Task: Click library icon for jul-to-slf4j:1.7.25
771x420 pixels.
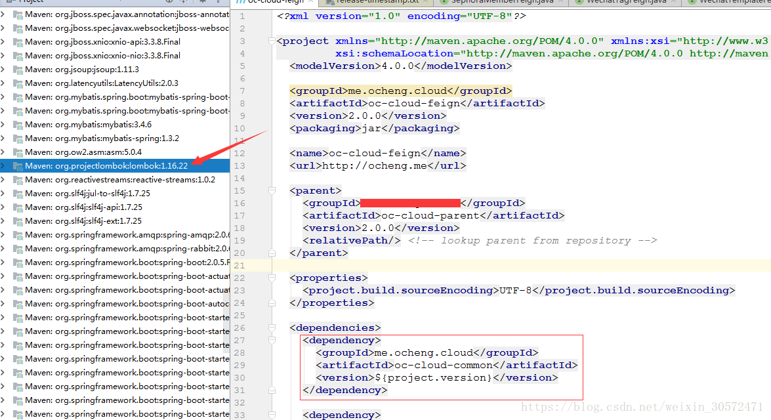Action: point(18,194)
